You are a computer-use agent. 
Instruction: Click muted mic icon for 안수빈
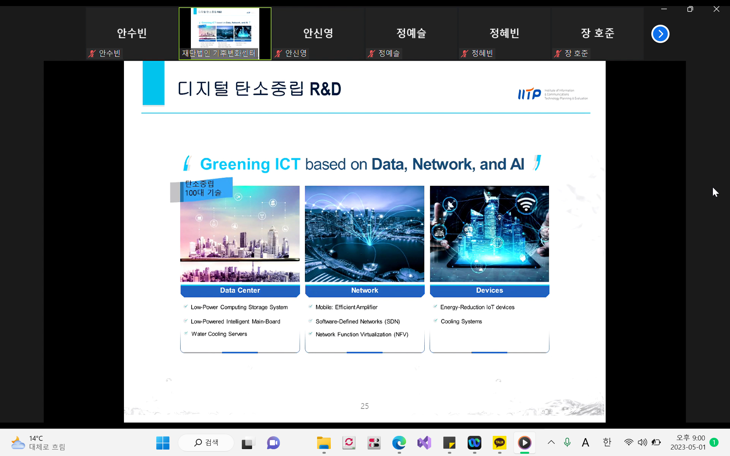pyautogui.click(x=92, y=54)
